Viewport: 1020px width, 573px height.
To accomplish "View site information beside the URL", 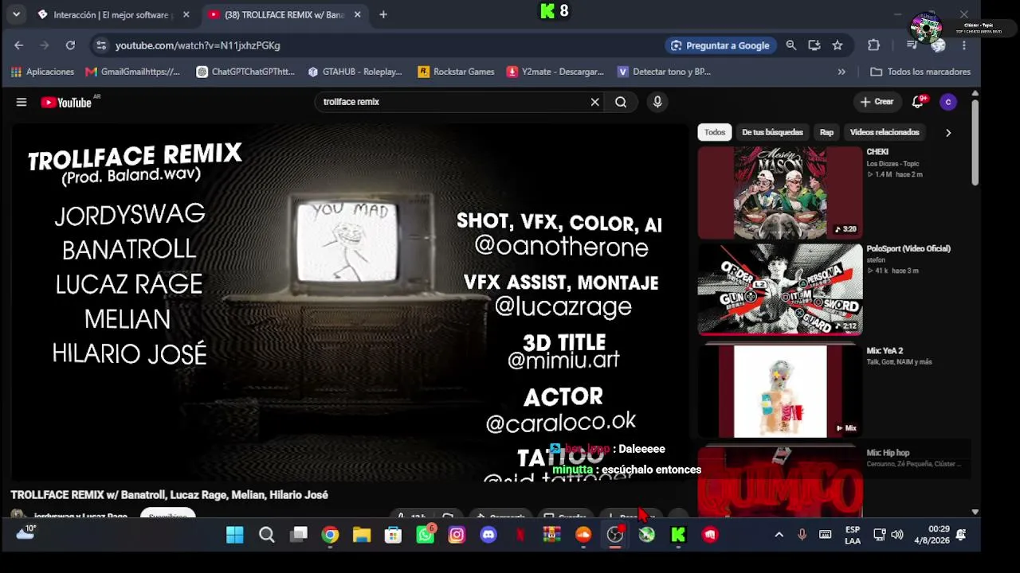I will tap(100, 45).
